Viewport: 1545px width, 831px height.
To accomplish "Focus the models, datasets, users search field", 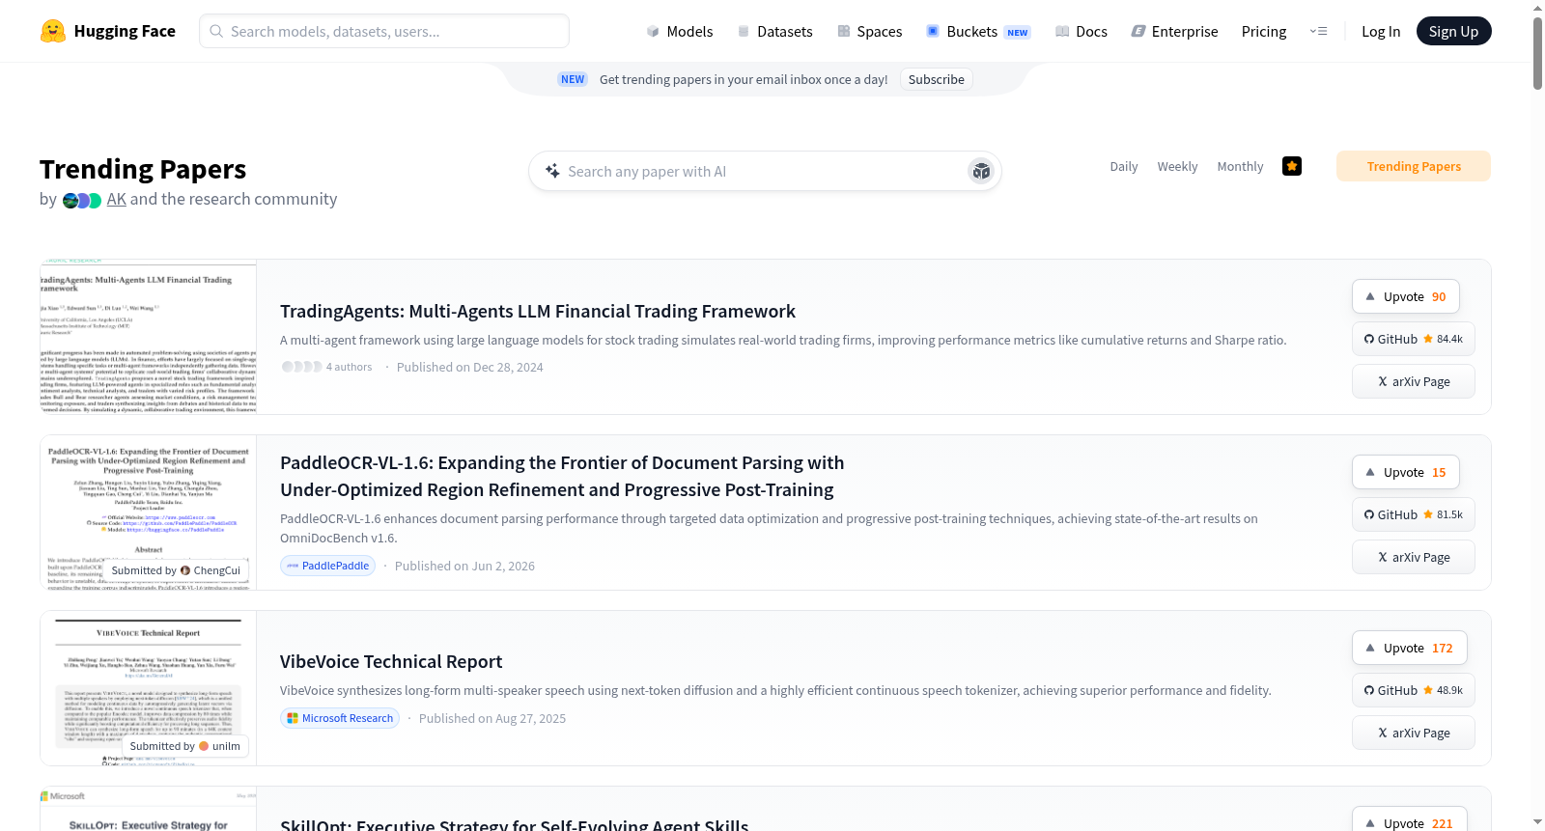I will click(x=384, y=31).
